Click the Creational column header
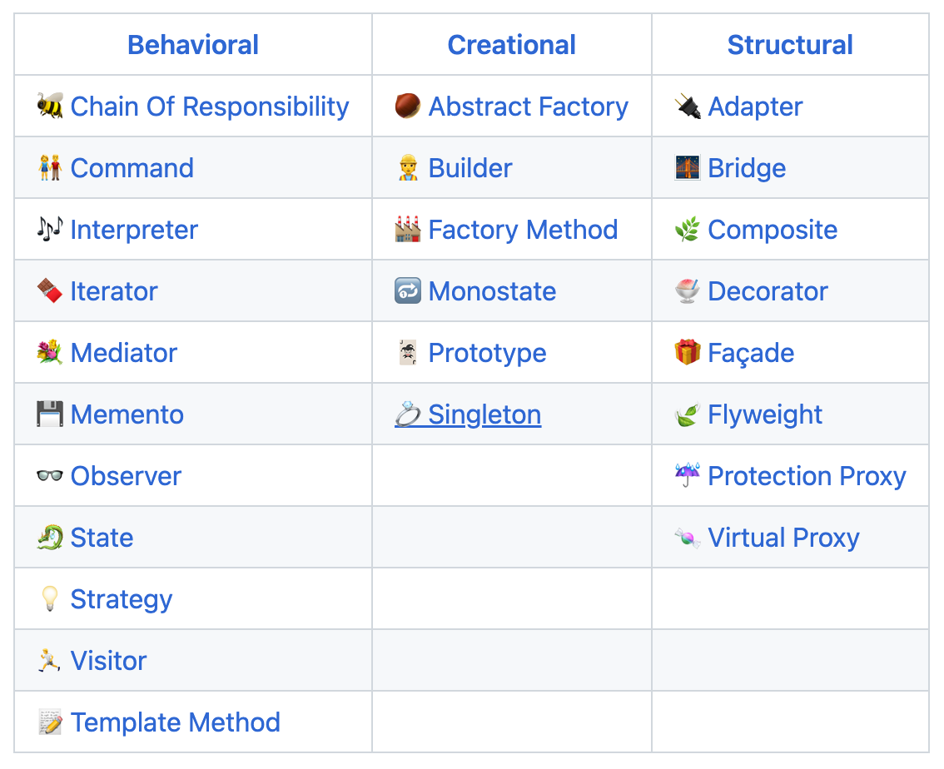This screenshot has width=944, height=769. pyautogui.click(x=512, y=45)
